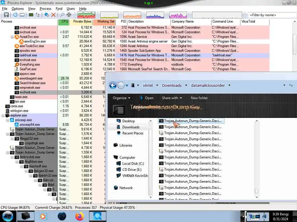Click the New folder button
The height and width of the screenshot is (222, 297).
click(199, 98)
